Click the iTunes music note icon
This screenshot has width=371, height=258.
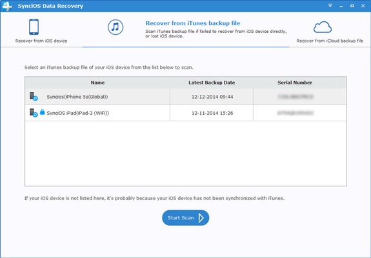[115, 27]
